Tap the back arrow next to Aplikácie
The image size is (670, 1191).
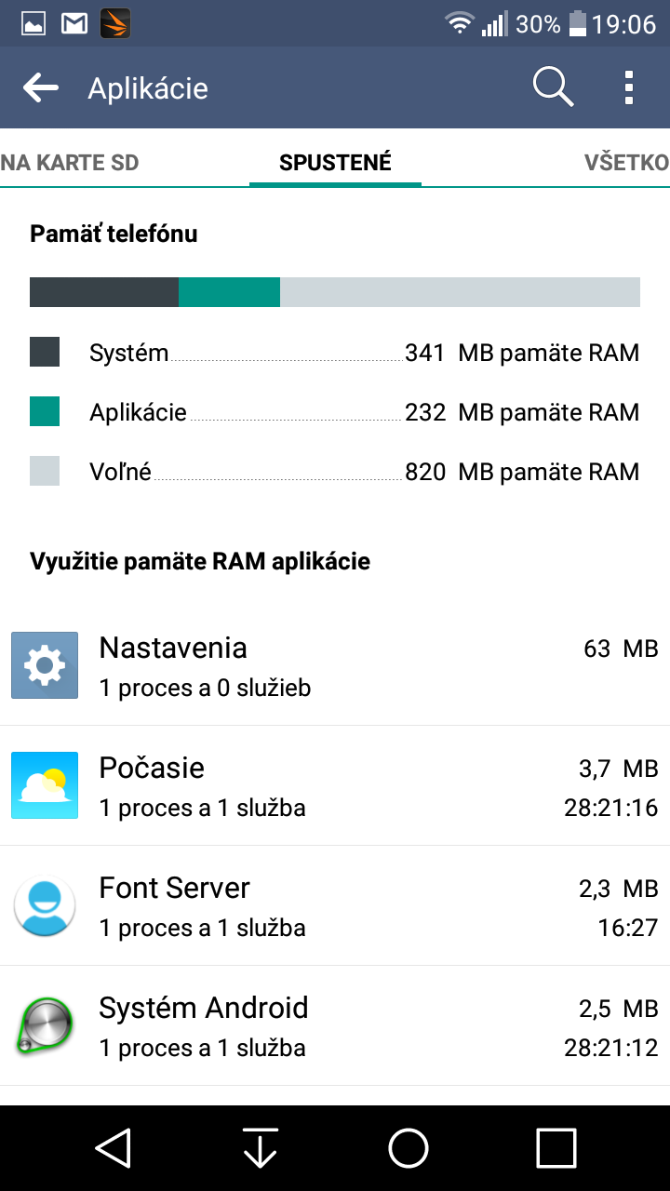pos(41,88)
